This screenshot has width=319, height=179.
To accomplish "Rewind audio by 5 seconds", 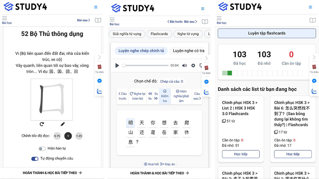I will click(x=150, y=96).
